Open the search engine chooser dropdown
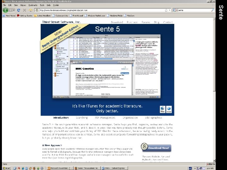Image resolution: width=227 pixels, height=170 pixels. click(175, 10)
